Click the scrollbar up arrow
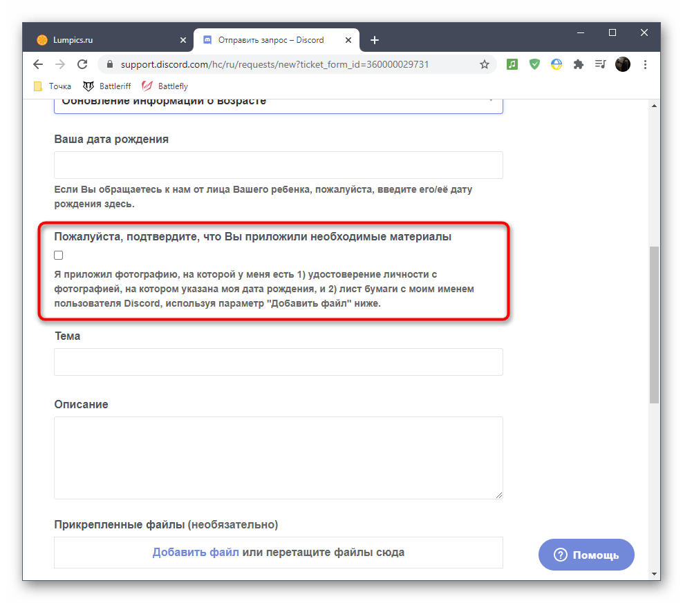 654,106
